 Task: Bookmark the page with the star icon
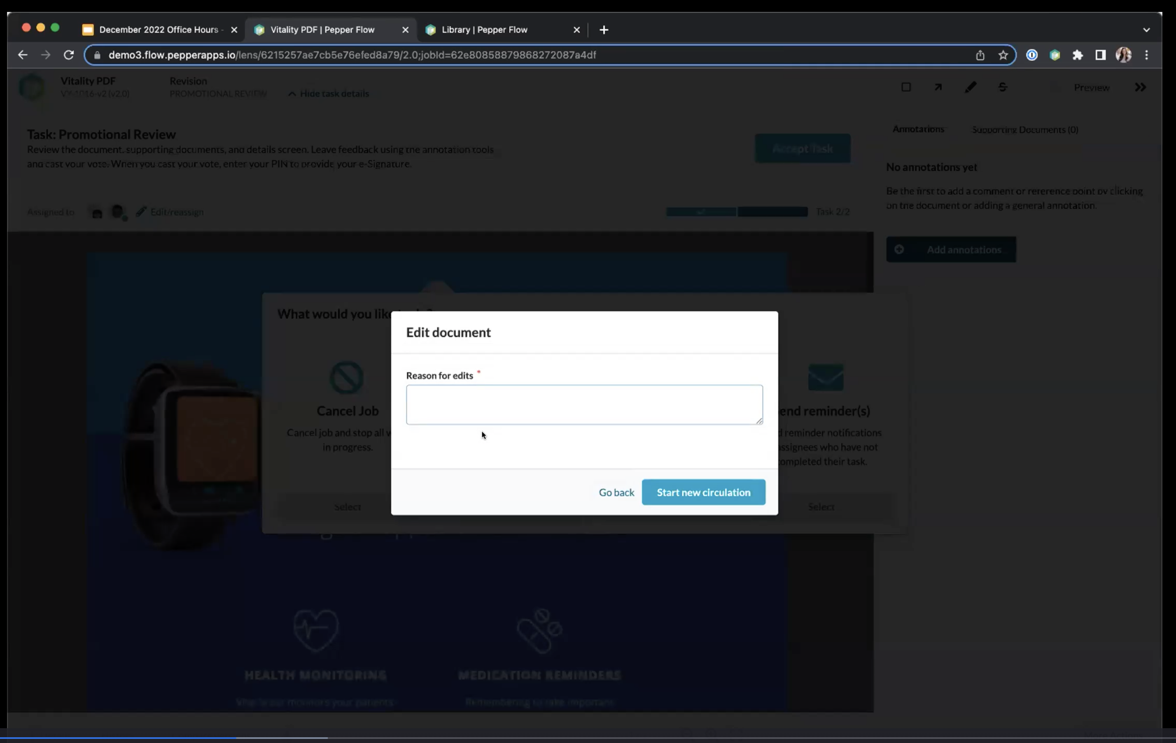tap(1003, 55)
